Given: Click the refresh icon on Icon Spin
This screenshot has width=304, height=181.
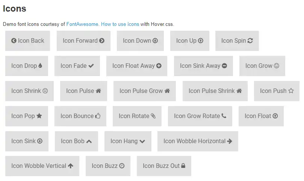Looking at the screenshot, I should click(x=250, y=41).
